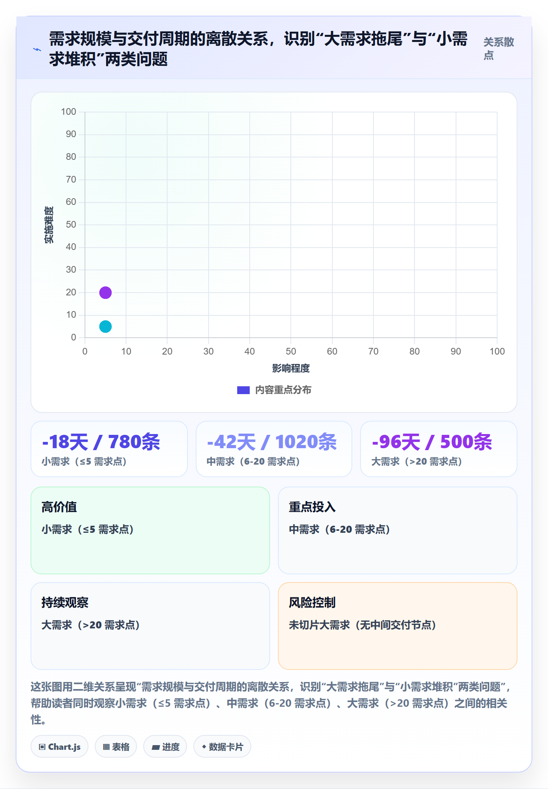Viewport: 548px width, 789px height.
Task: Click the 关系散点 badge in header
Action: tap(499, 49)
